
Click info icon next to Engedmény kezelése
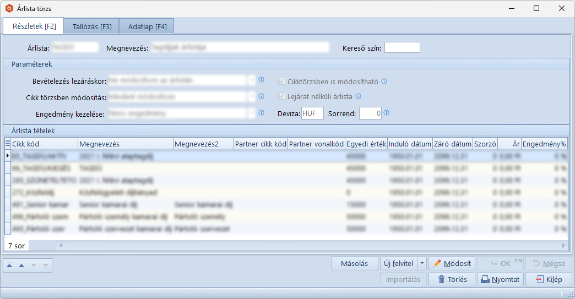(262, 113)
